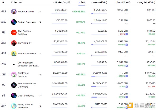Toggle the blue sort arrow beside 24H
Viewport: 158px width, 111px height.
tap(80, 2)
